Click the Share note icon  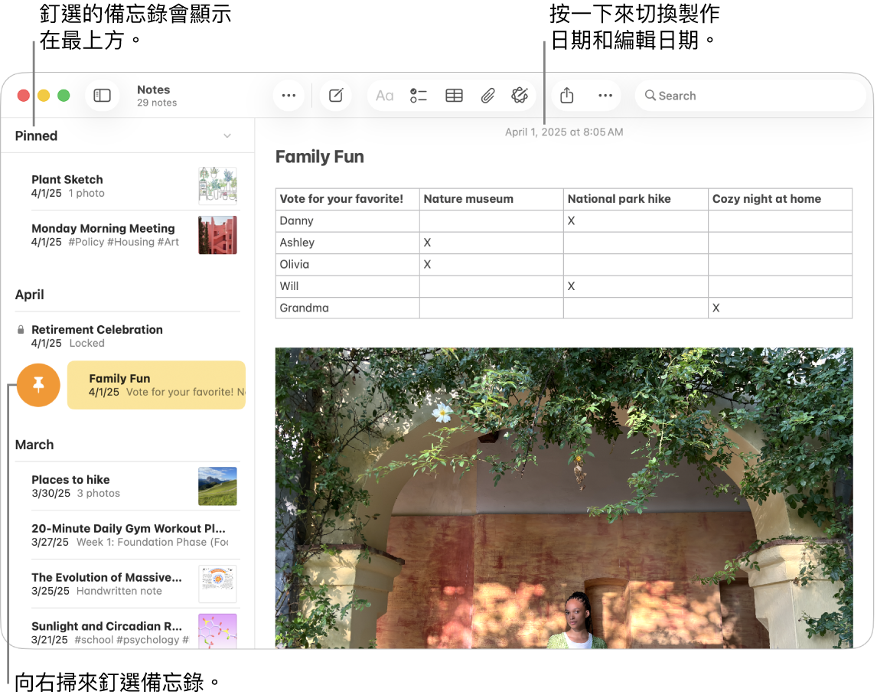point(566,96)
